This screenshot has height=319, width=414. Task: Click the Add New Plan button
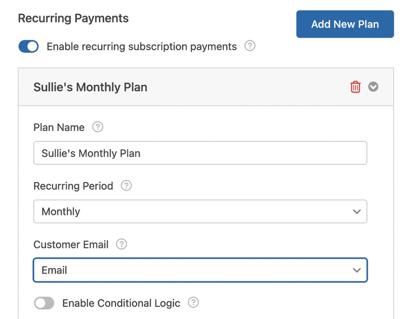[345, 24]
